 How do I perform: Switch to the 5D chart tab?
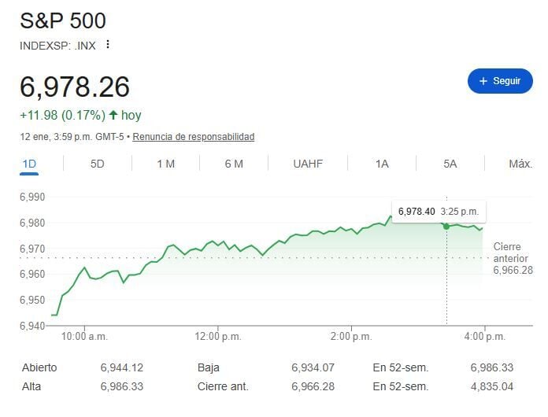point(98,164)
